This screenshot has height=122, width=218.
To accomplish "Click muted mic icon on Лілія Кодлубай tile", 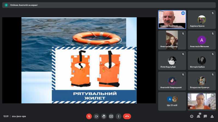I will [183, 54].
